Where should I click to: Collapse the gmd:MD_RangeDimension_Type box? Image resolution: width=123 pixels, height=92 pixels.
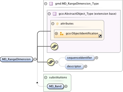tap(46, 4)
